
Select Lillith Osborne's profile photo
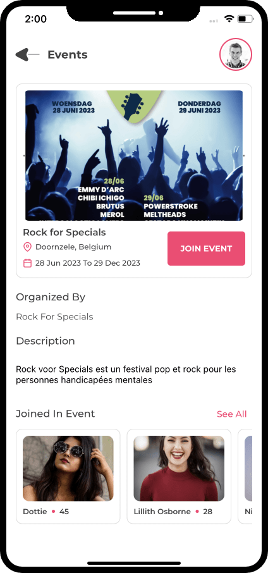(179, 468)
